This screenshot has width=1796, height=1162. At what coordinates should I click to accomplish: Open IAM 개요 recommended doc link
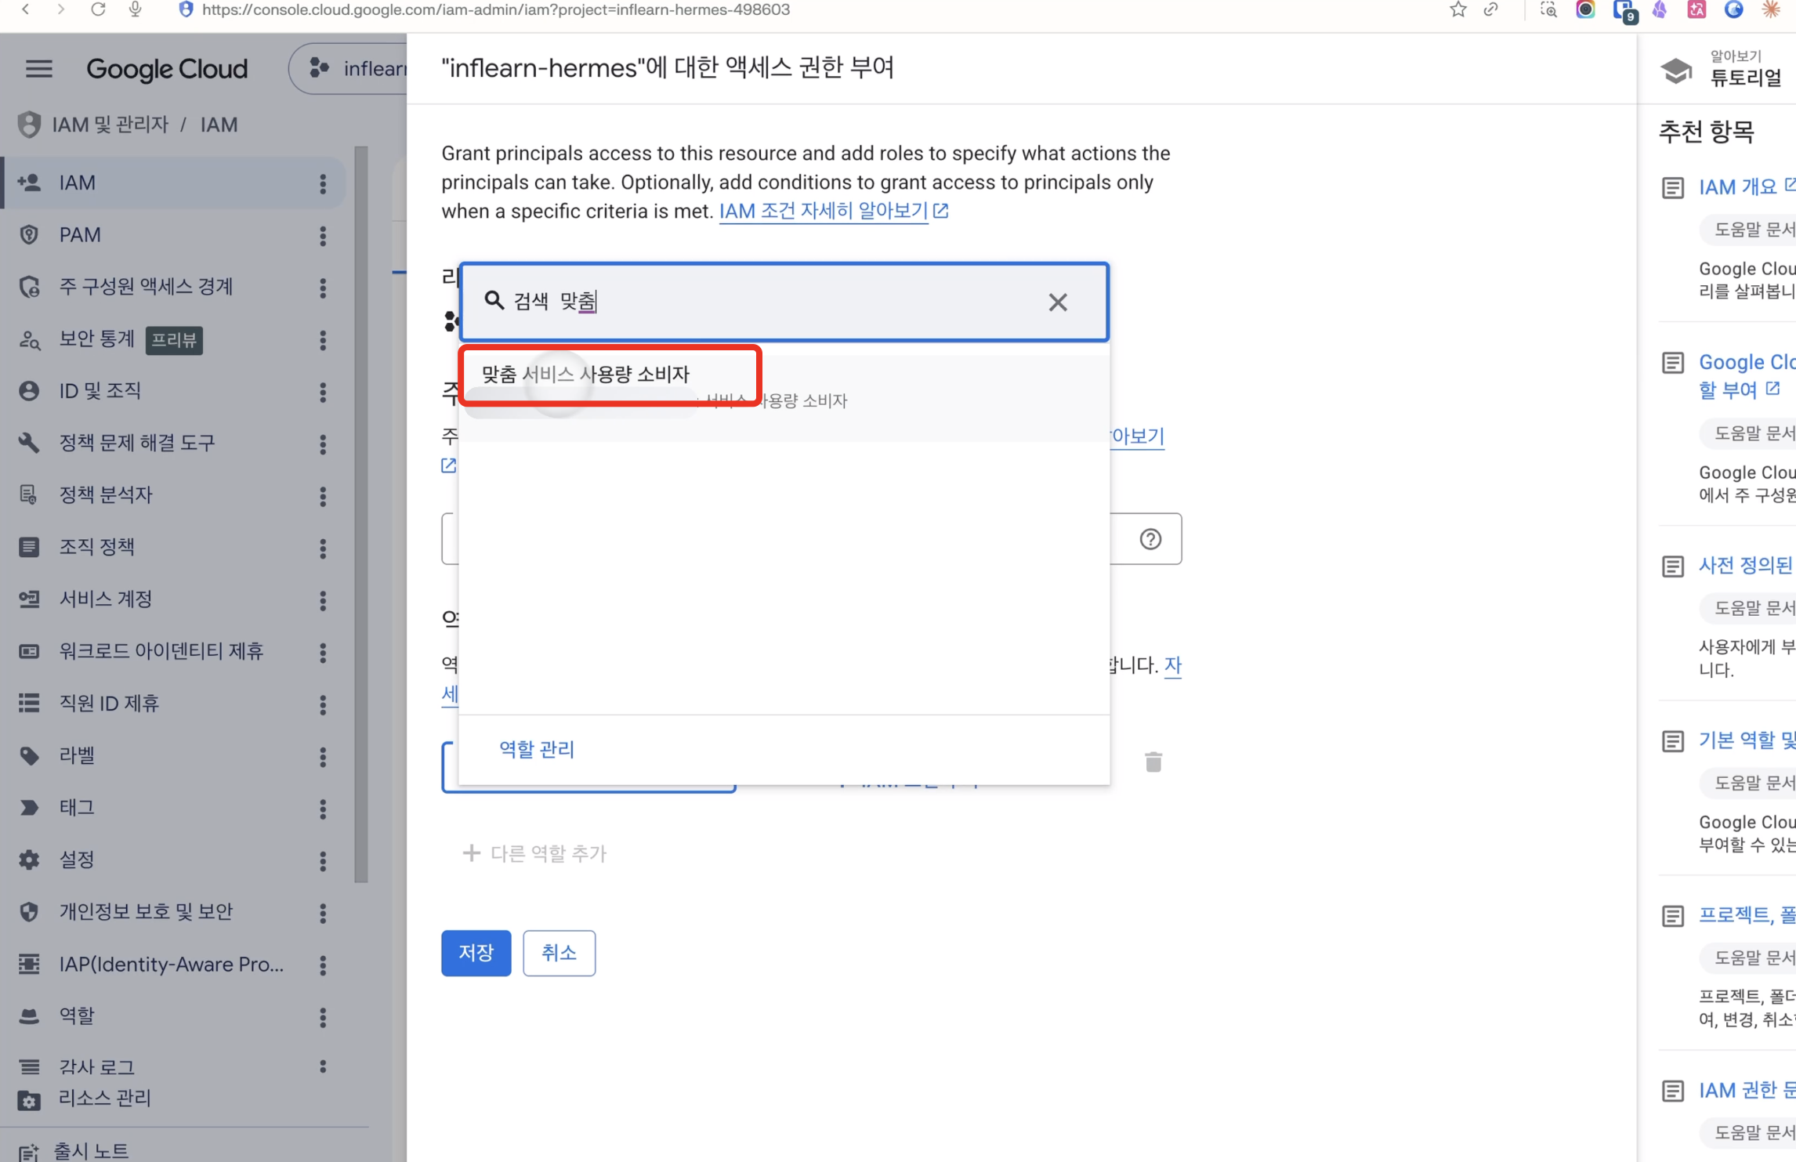(x=1737, y=187)
